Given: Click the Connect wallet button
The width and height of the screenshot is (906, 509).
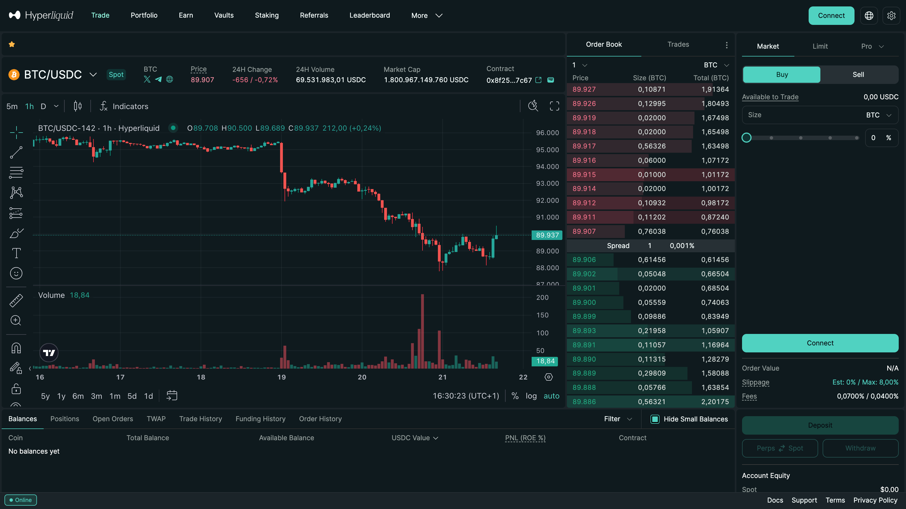Looking at the screenshot, I should click(831, 15).
